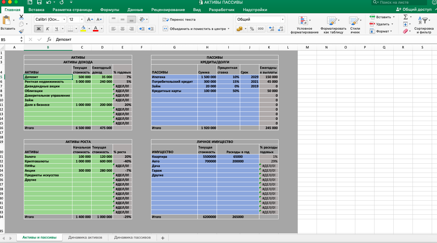
Task: Toggle Bold (Ж) formatting
Action: click(39, 29)
